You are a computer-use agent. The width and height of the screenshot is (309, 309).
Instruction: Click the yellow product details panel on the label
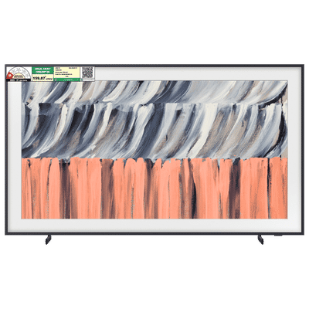tap(67, 73)
